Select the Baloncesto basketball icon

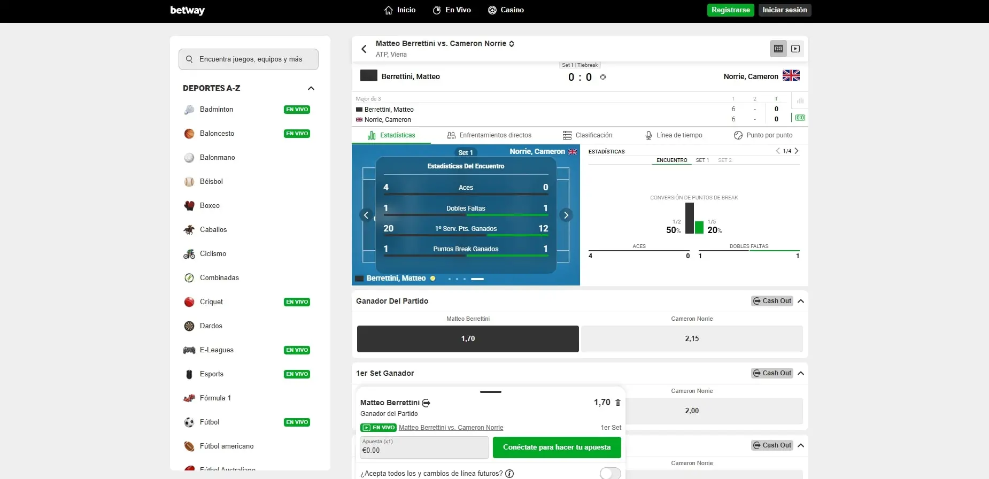(x=189, y=134)
